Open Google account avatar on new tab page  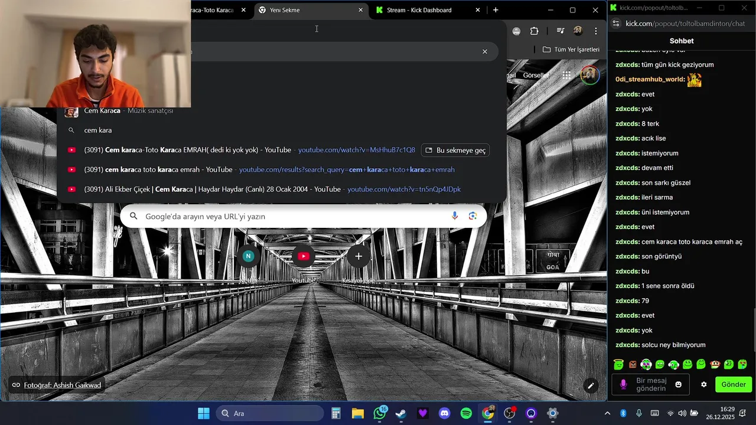tap(589, 75)
